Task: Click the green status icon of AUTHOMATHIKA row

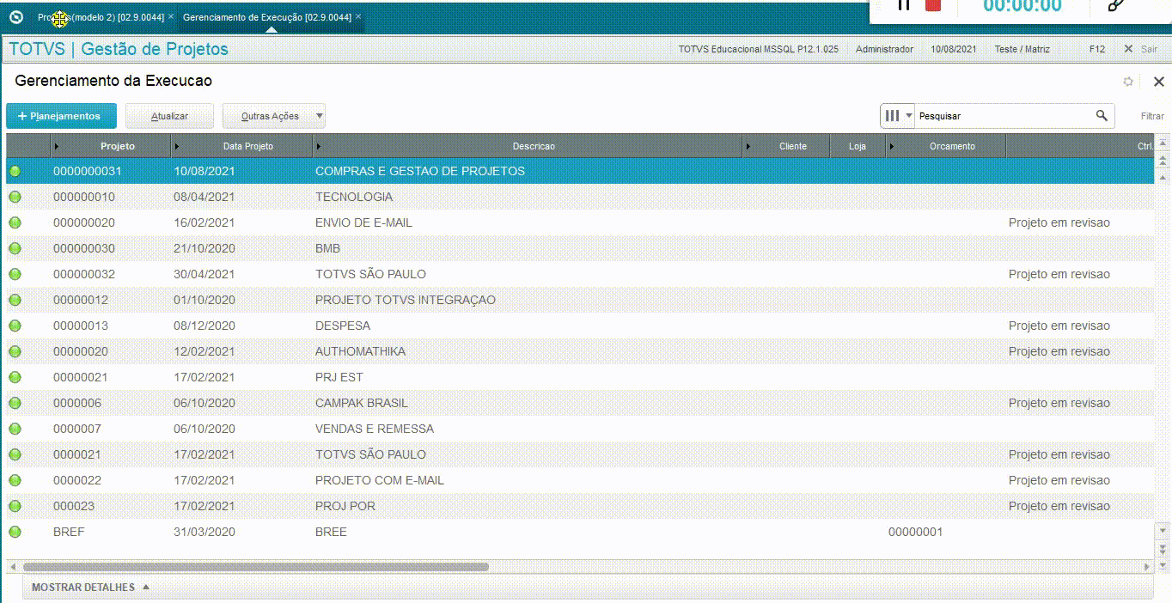Action: click(15, 351)
